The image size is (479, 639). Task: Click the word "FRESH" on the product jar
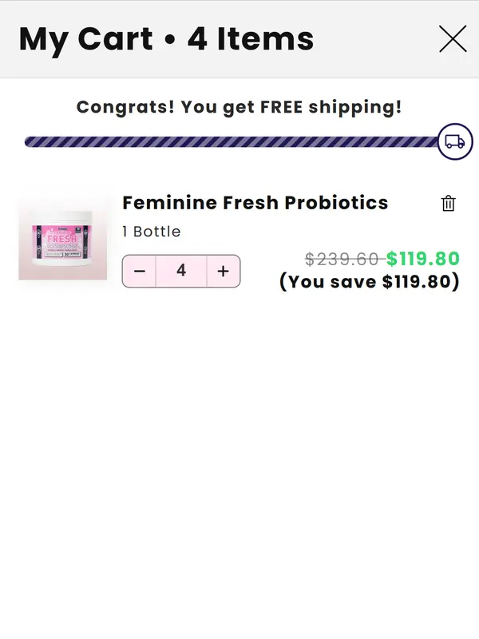click(x=63, y=237)
